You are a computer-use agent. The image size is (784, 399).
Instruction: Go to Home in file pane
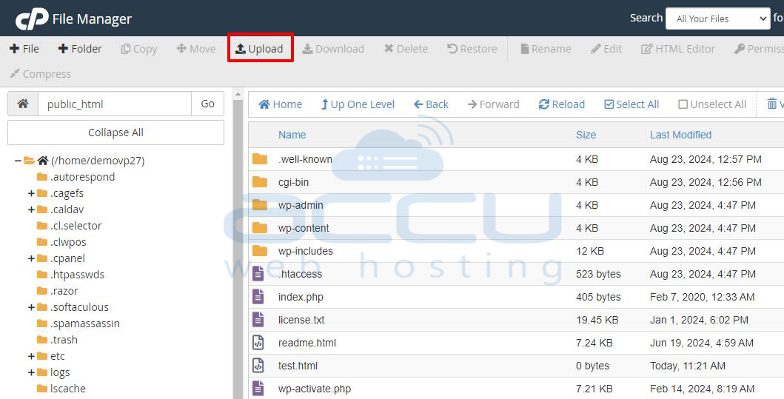281,104
